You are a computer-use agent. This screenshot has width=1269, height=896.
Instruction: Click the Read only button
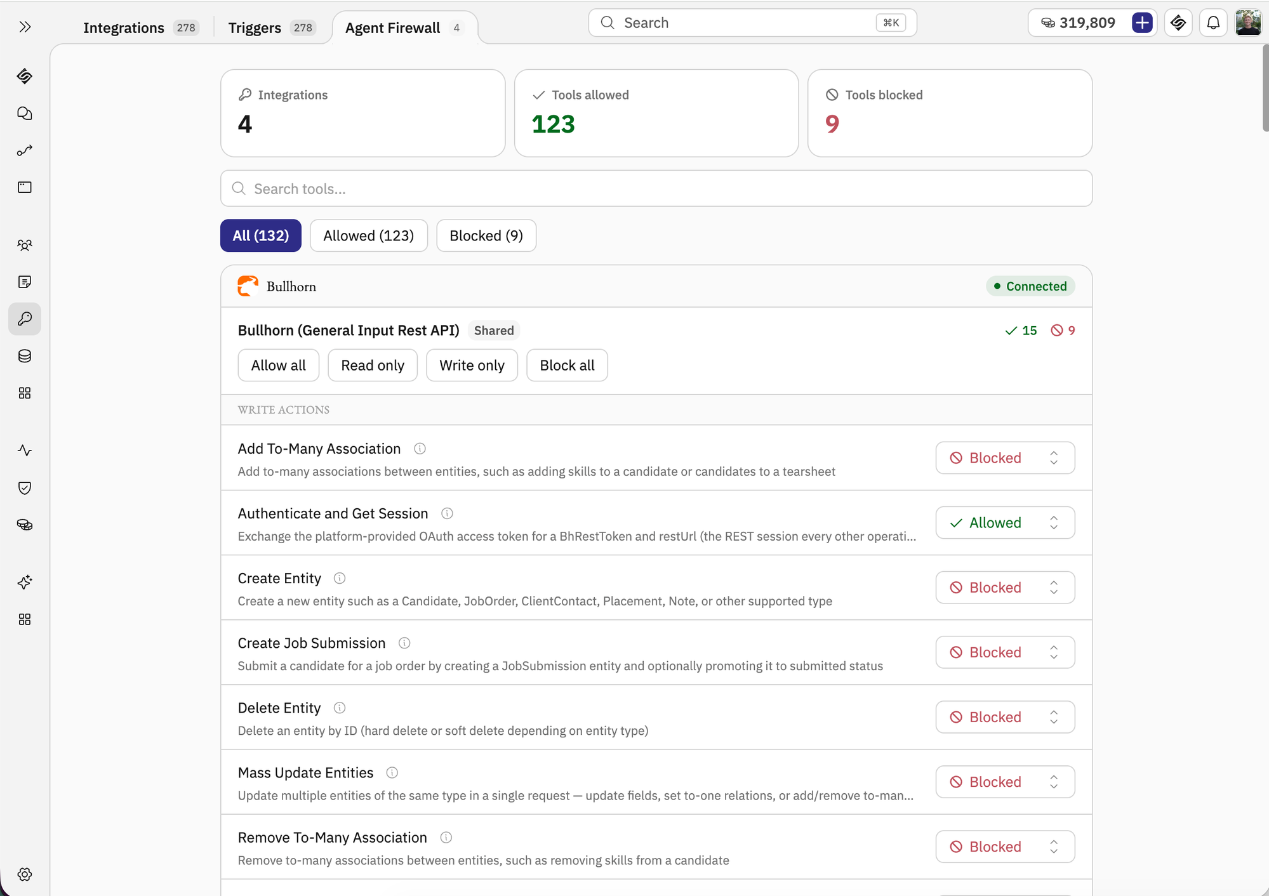373,365
